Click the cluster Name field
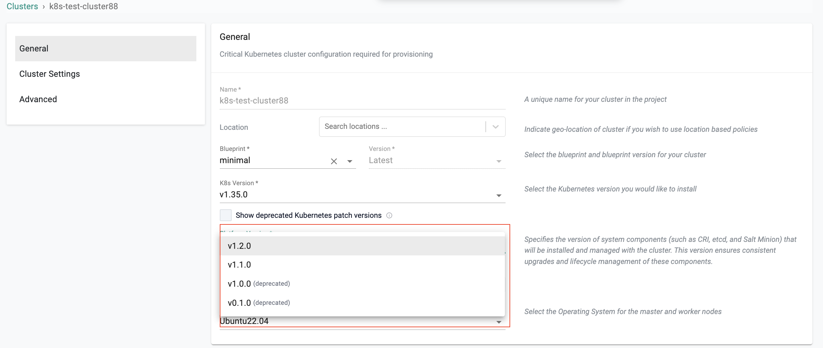823x348 pixels. click(x=362, y=101)
